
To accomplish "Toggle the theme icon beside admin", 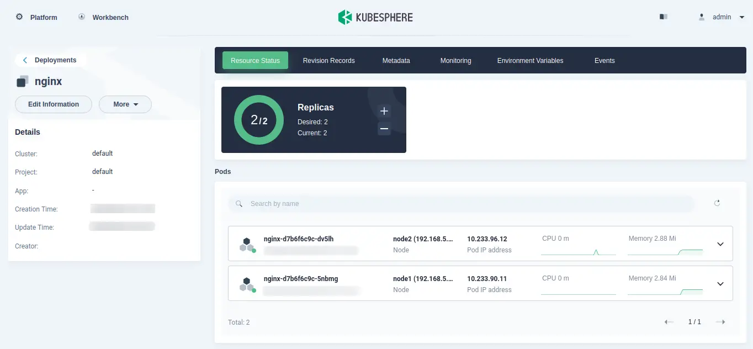I will 664,17.
